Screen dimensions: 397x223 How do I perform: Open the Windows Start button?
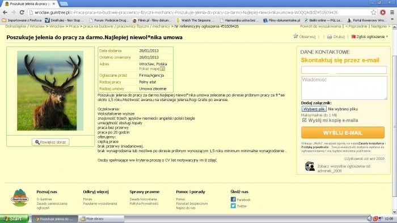pos(14,218)
